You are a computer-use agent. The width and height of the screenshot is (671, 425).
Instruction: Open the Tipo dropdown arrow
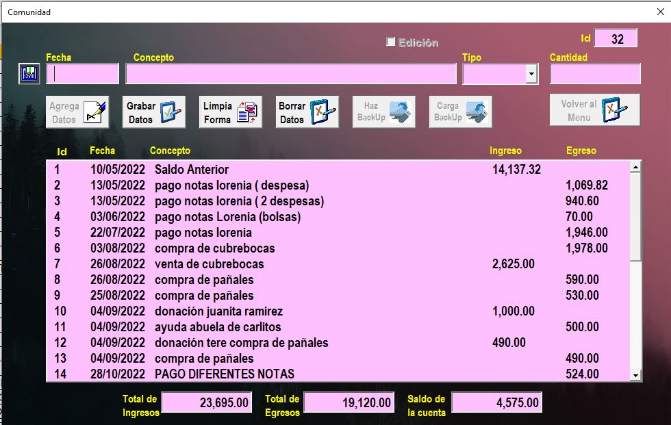click(x=531, y=74)
